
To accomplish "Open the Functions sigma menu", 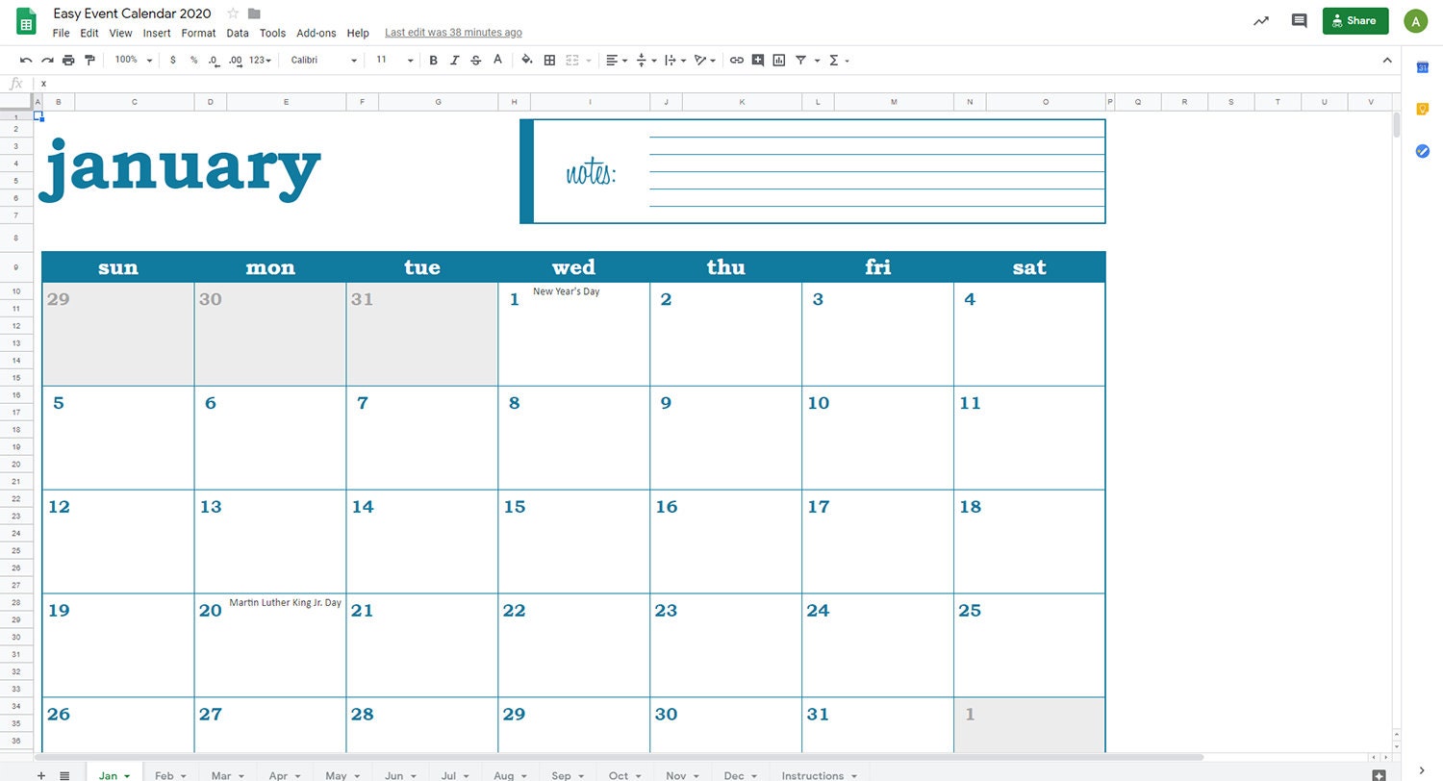I will (839, 60).
